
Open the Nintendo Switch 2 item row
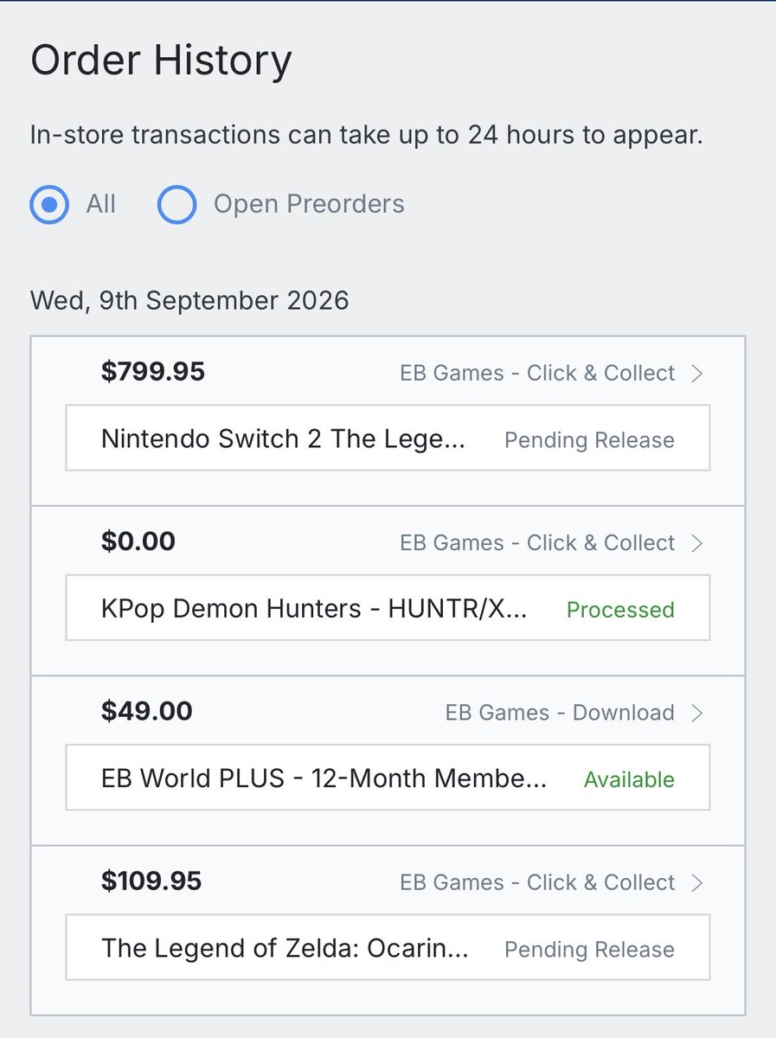click(388, 439)
